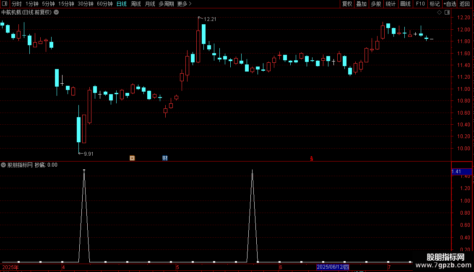Screen dimensions: 474x272
Task: Click the diamond icon above price axis
Action: pyautogui.click(x=439, y=13)
